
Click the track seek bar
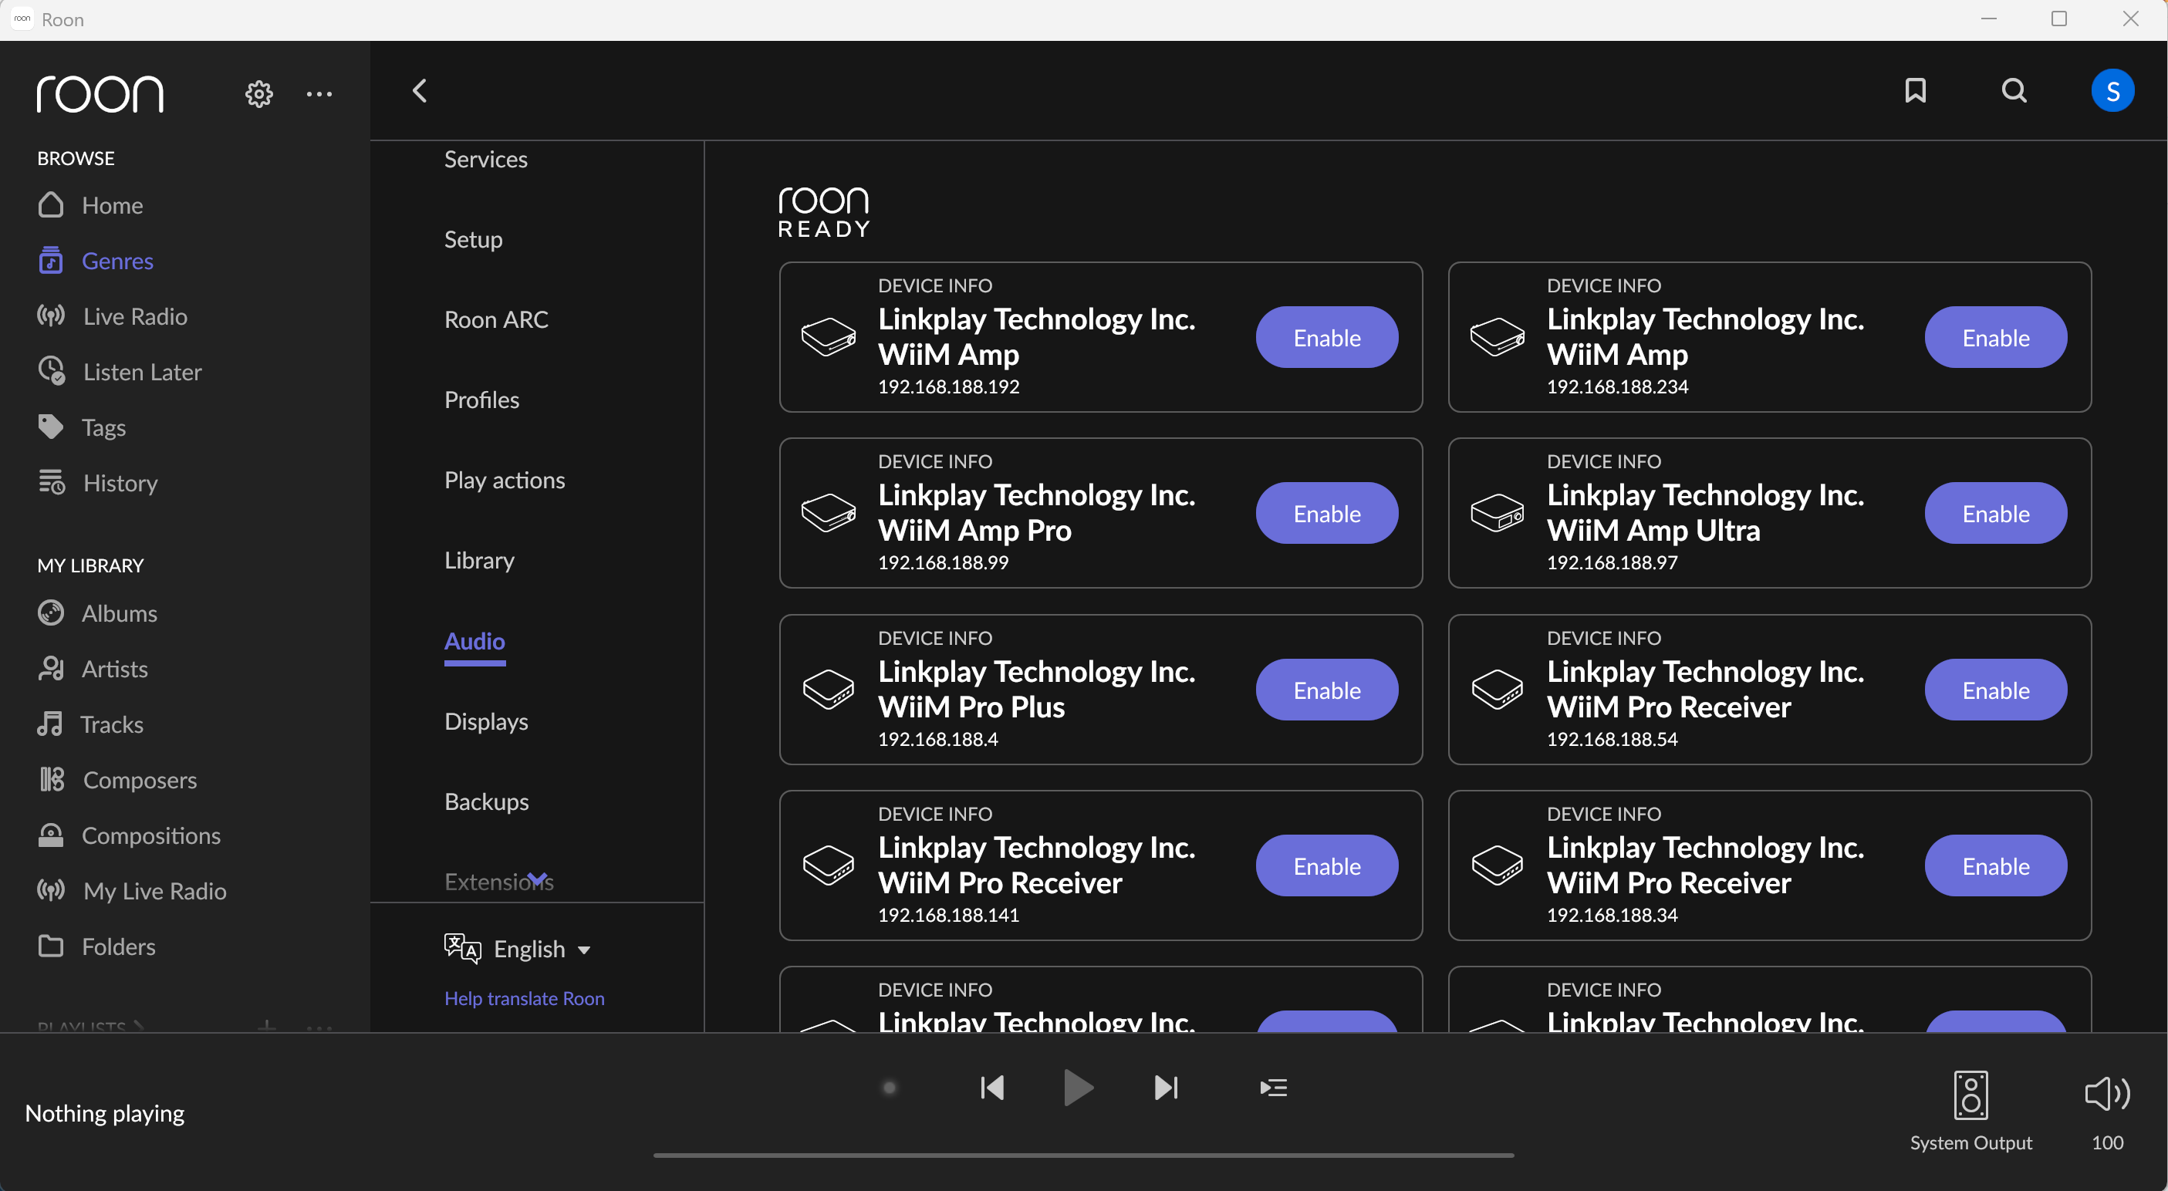tap(1083, 1155)
